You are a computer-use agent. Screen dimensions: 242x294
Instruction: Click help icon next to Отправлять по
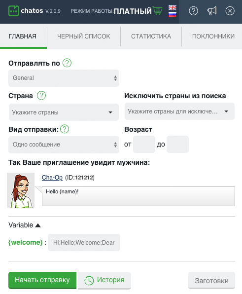(67, 63)
